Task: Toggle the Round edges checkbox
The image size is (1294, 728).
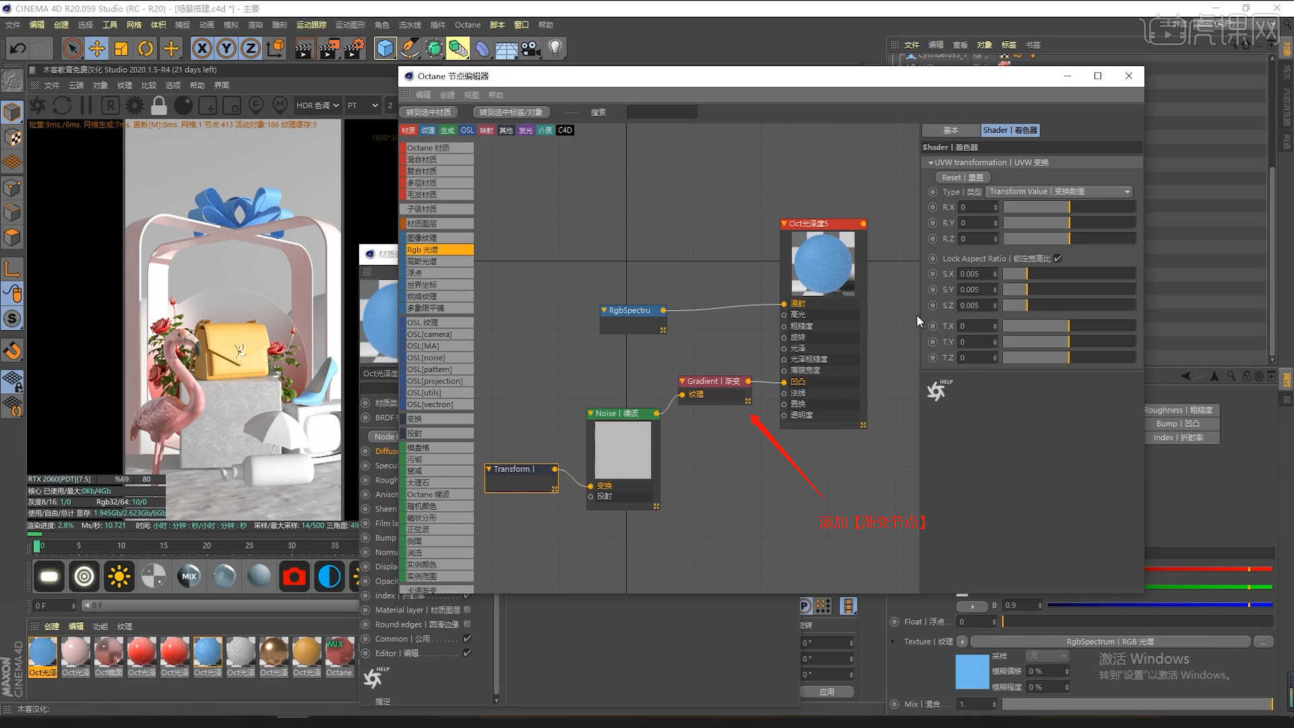Action: pyautogui.click(x=467, y=624)
